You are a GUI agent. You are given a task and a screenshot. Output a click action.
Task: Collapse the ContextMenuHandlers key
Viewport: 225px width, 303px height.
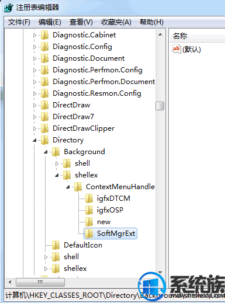coord(68,187)
